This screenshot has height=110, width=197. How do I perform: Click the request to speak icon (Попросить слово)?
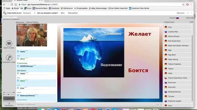[9, 58]
